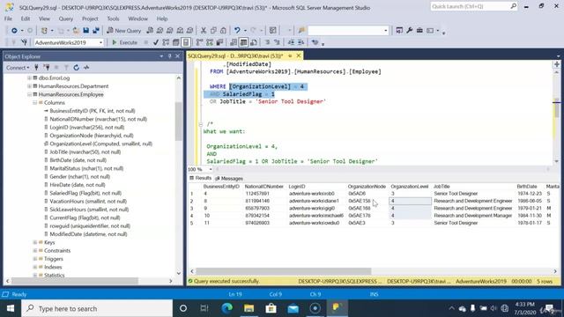Click the BusinessEntityID column header
The height and width of the screenshot is (317, 564).
click(x=221, y=187)
